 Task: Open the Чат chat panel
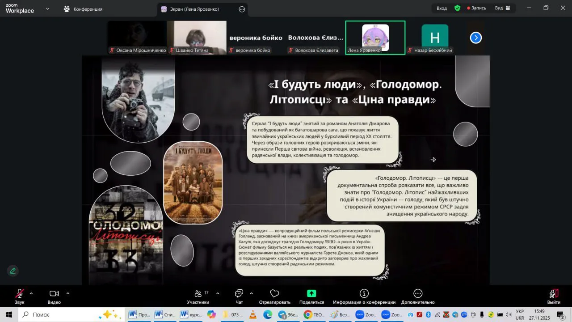(239, 294)
